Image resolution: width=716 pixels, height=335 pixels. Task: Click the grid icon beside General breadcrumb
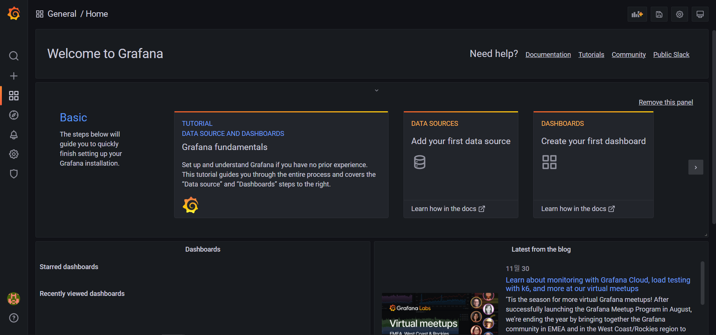coord(40,14)
